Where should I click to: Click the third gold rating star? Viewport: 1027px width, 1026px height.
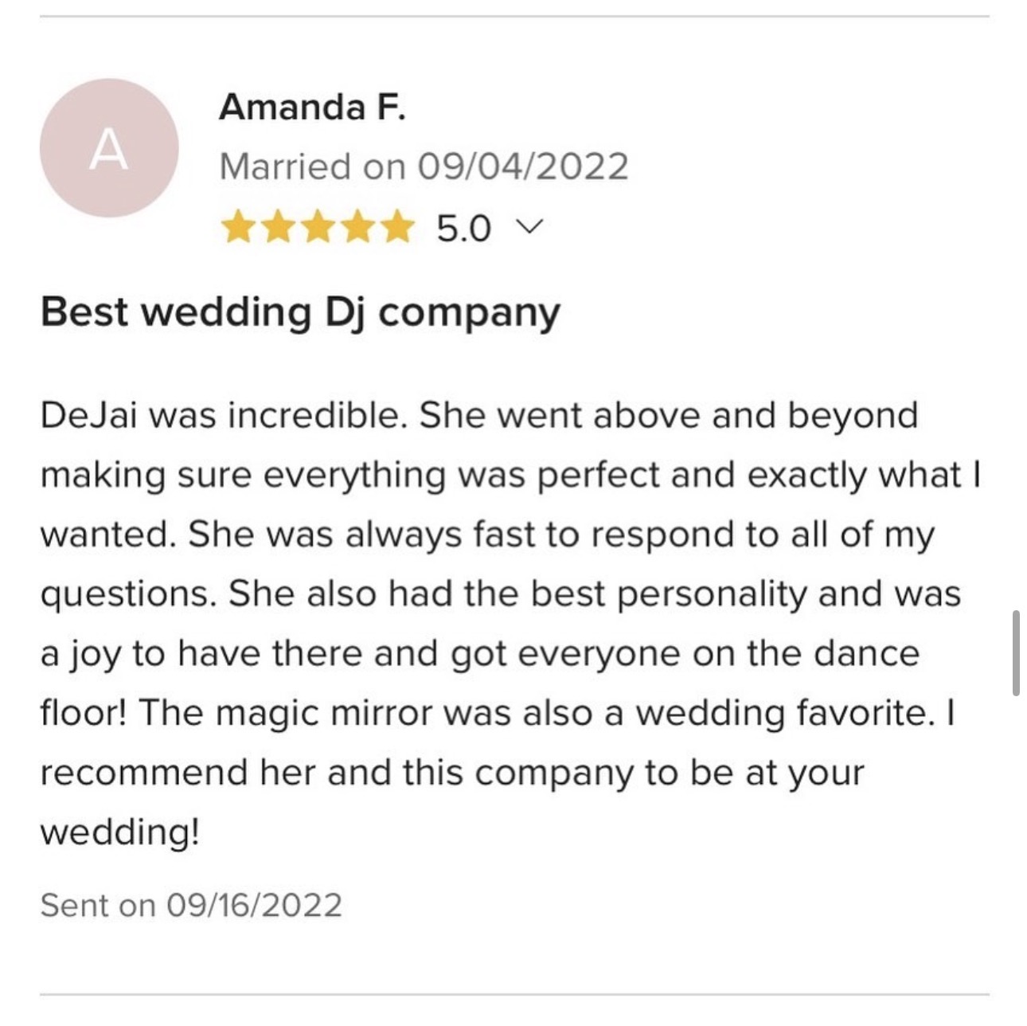(318, 229)
